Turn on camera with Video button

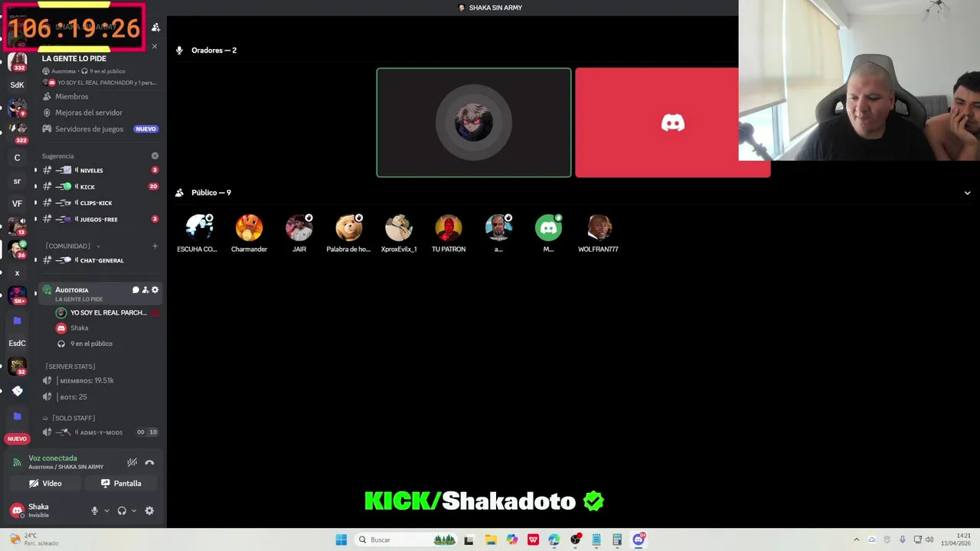pos(45,484)
